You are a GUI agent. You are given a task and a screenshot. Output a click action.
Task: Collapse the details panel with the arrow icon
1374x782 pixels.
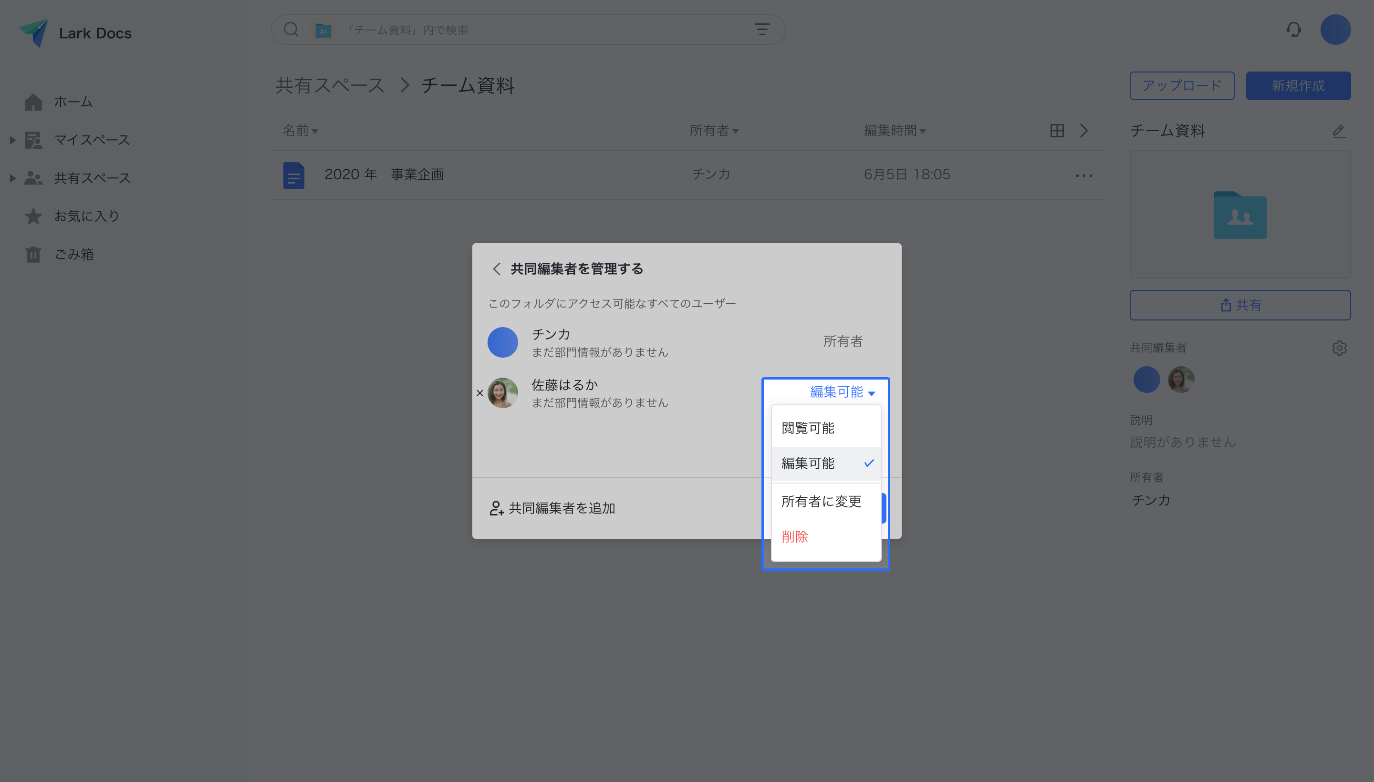(1084, 131)
